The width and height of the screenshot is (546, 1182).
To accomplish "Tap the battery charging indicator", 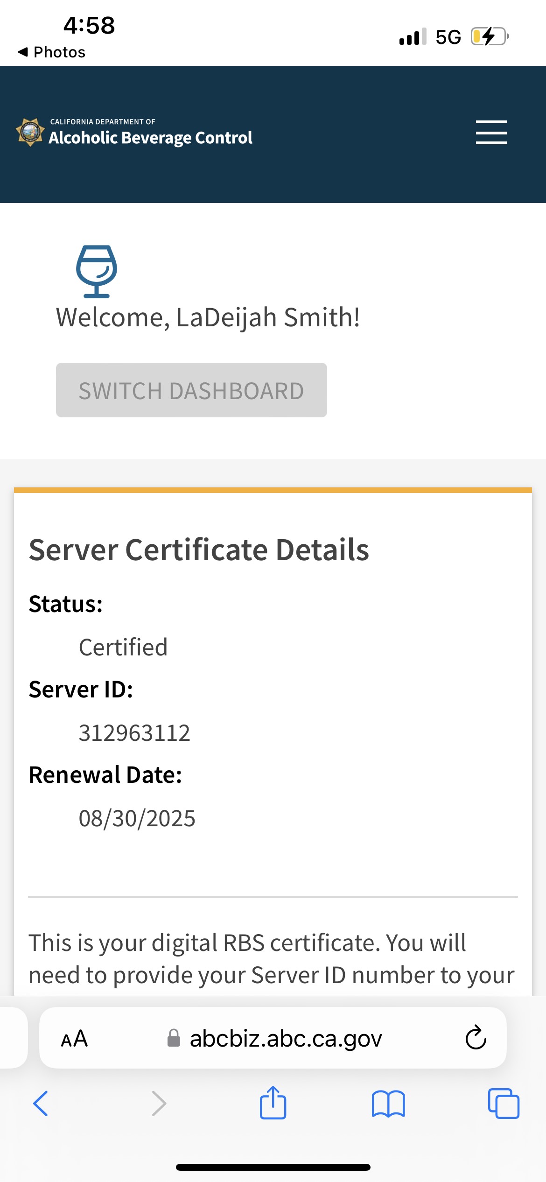I will click(x=489, y=36).
